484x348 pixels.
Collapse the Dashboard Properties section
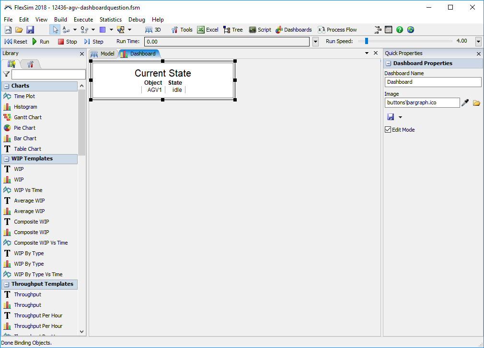[388, 63]
